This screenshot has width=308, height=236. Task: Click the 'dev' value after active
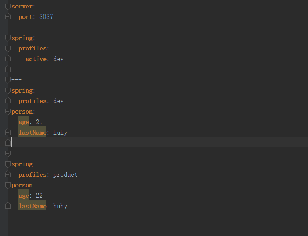(x=58, y=59)
